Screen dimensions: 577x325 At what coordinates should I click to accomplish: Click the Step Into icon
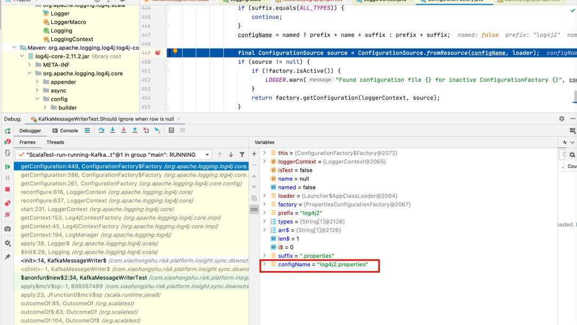tap(112, 130)
